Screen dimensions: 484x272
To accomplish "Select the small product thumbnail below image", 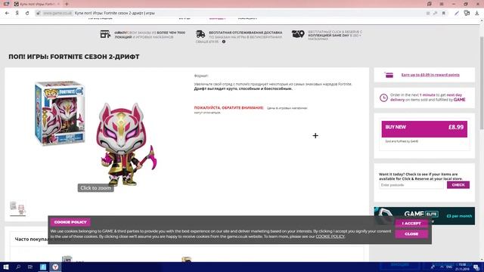I will tap(17, 209).
